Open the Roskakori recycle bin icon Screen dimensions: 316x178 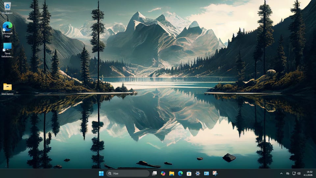tap(7, 8)
